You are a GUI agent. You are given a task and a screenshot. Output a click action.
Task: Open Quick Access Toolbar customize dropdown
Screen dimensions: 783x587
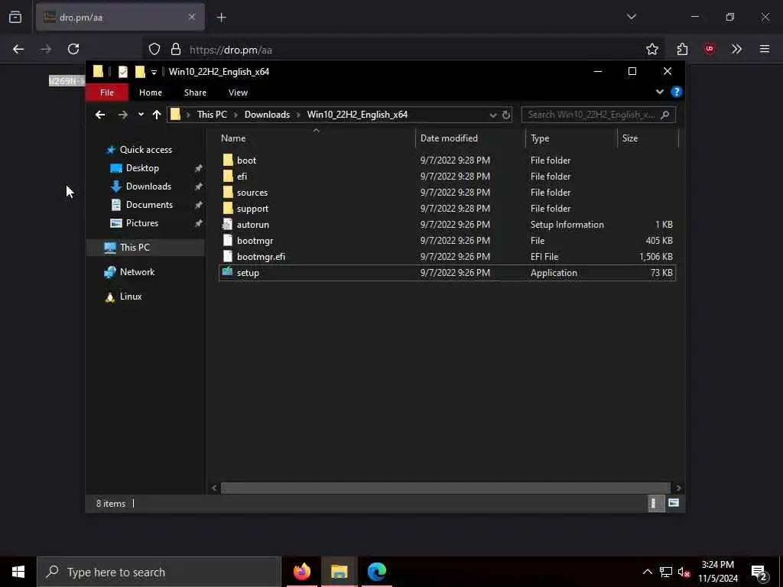pos(154,73)
